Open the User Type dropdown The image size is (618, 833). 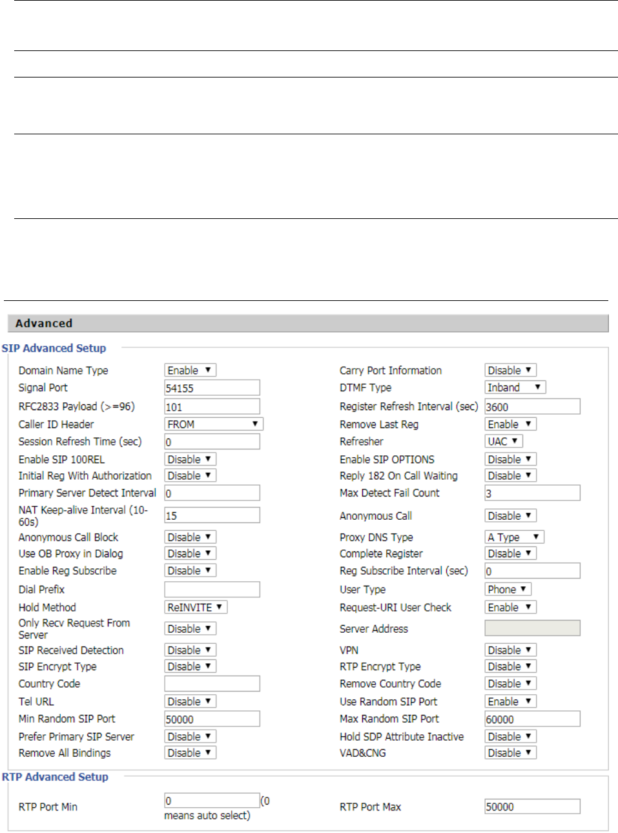[508, 590]
